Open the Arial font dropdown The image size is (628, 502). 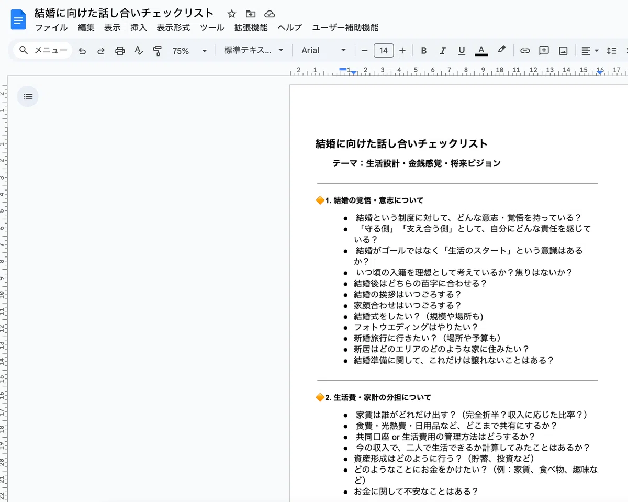pos(324,51)
